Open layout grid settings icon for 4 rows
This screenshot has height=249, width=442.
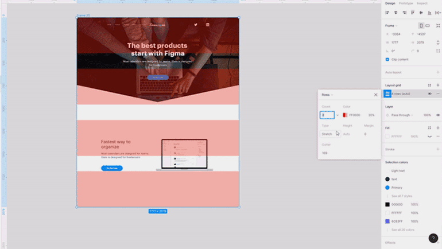click(x=387, y=94)
